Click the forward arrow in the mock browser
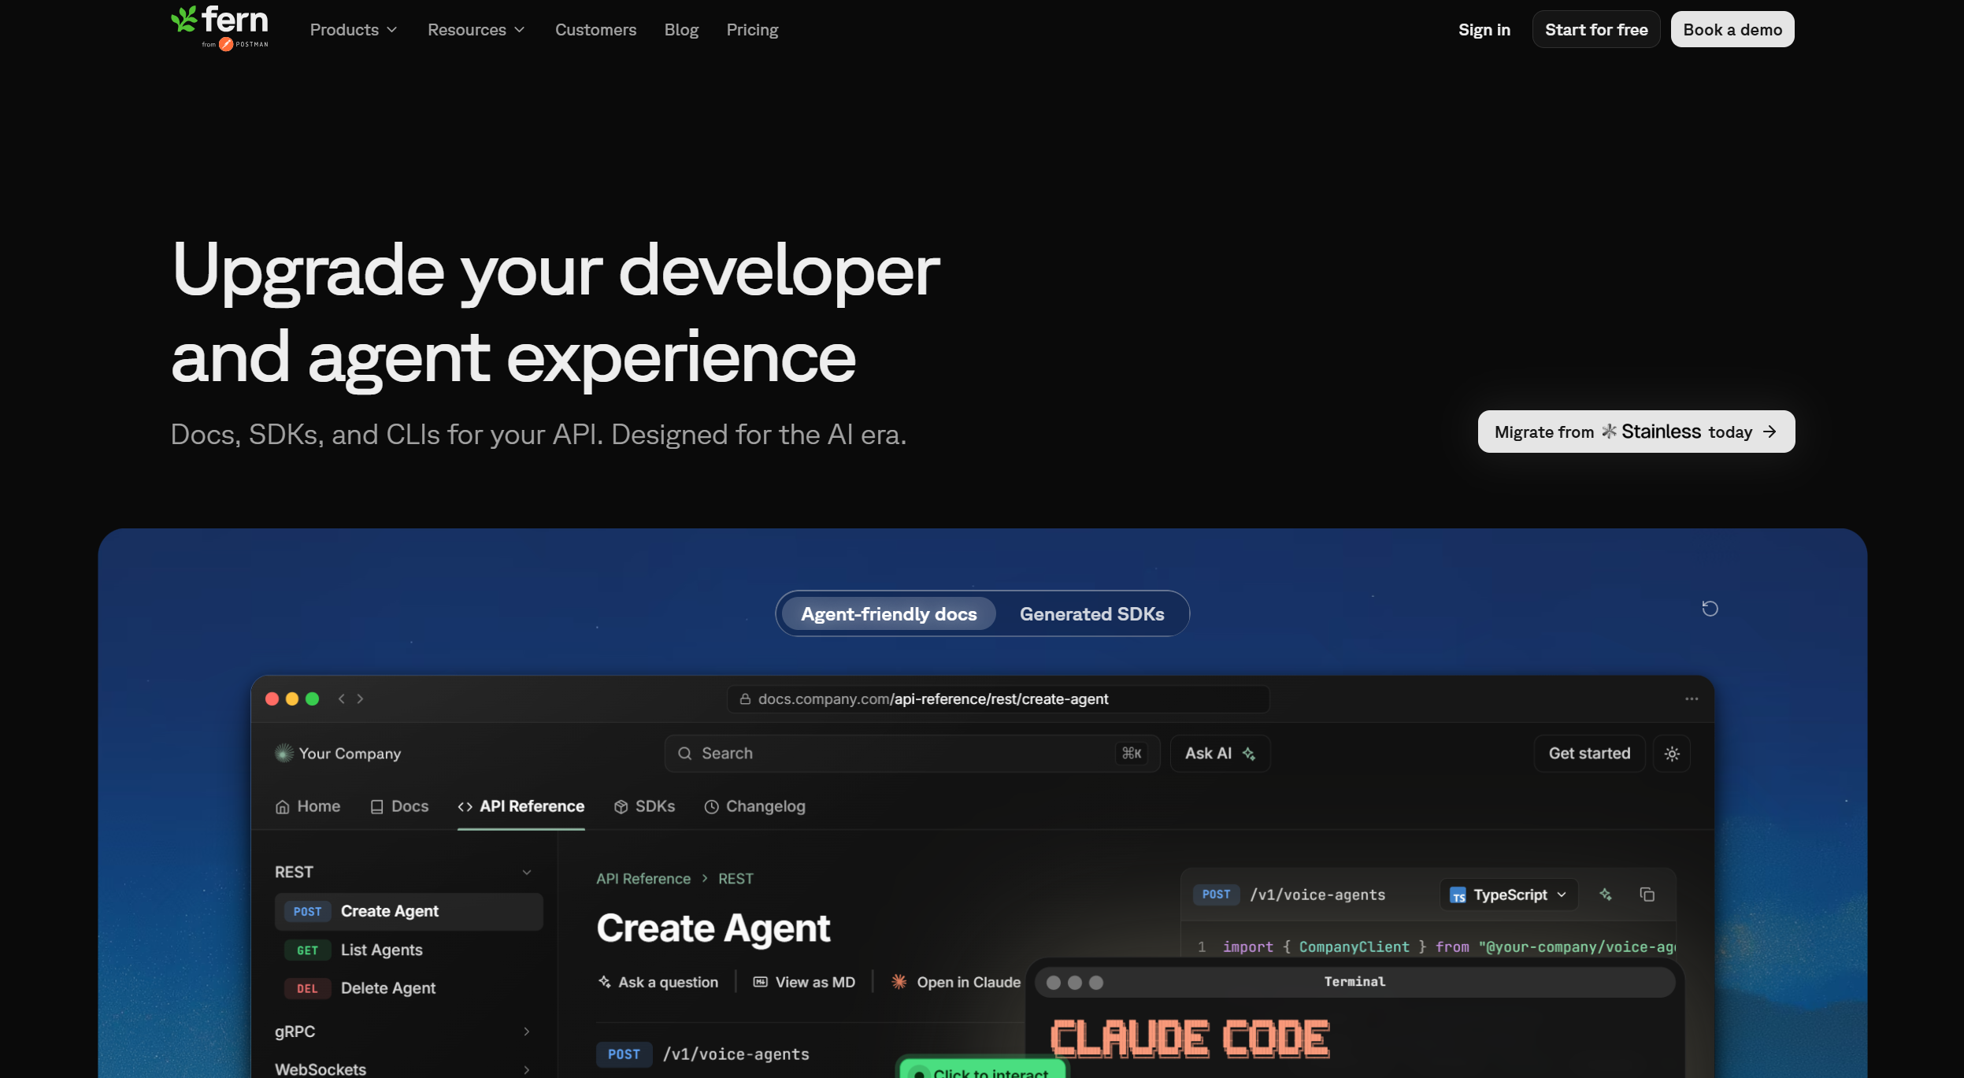1964x1078 pixels. pyautogui.click(x=360, y=698)
